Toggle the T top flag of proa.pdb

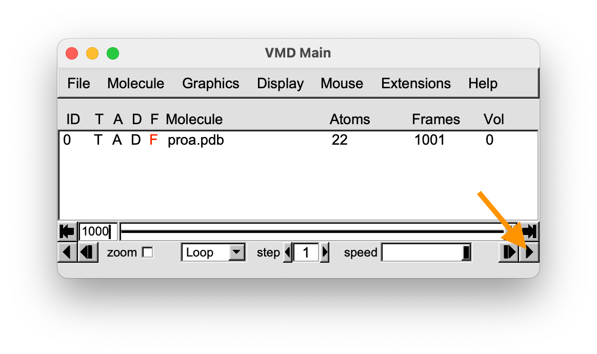[98, 140]
